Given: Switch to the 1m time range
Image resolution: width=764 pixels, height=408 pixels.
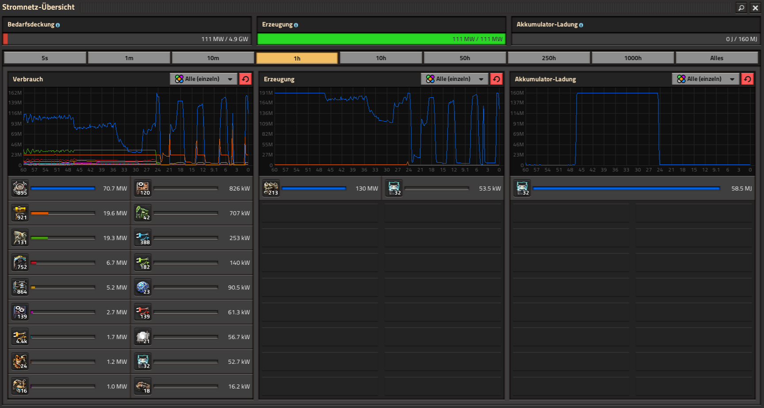Looking at the screenshot, I should click(x=129, y=58).
